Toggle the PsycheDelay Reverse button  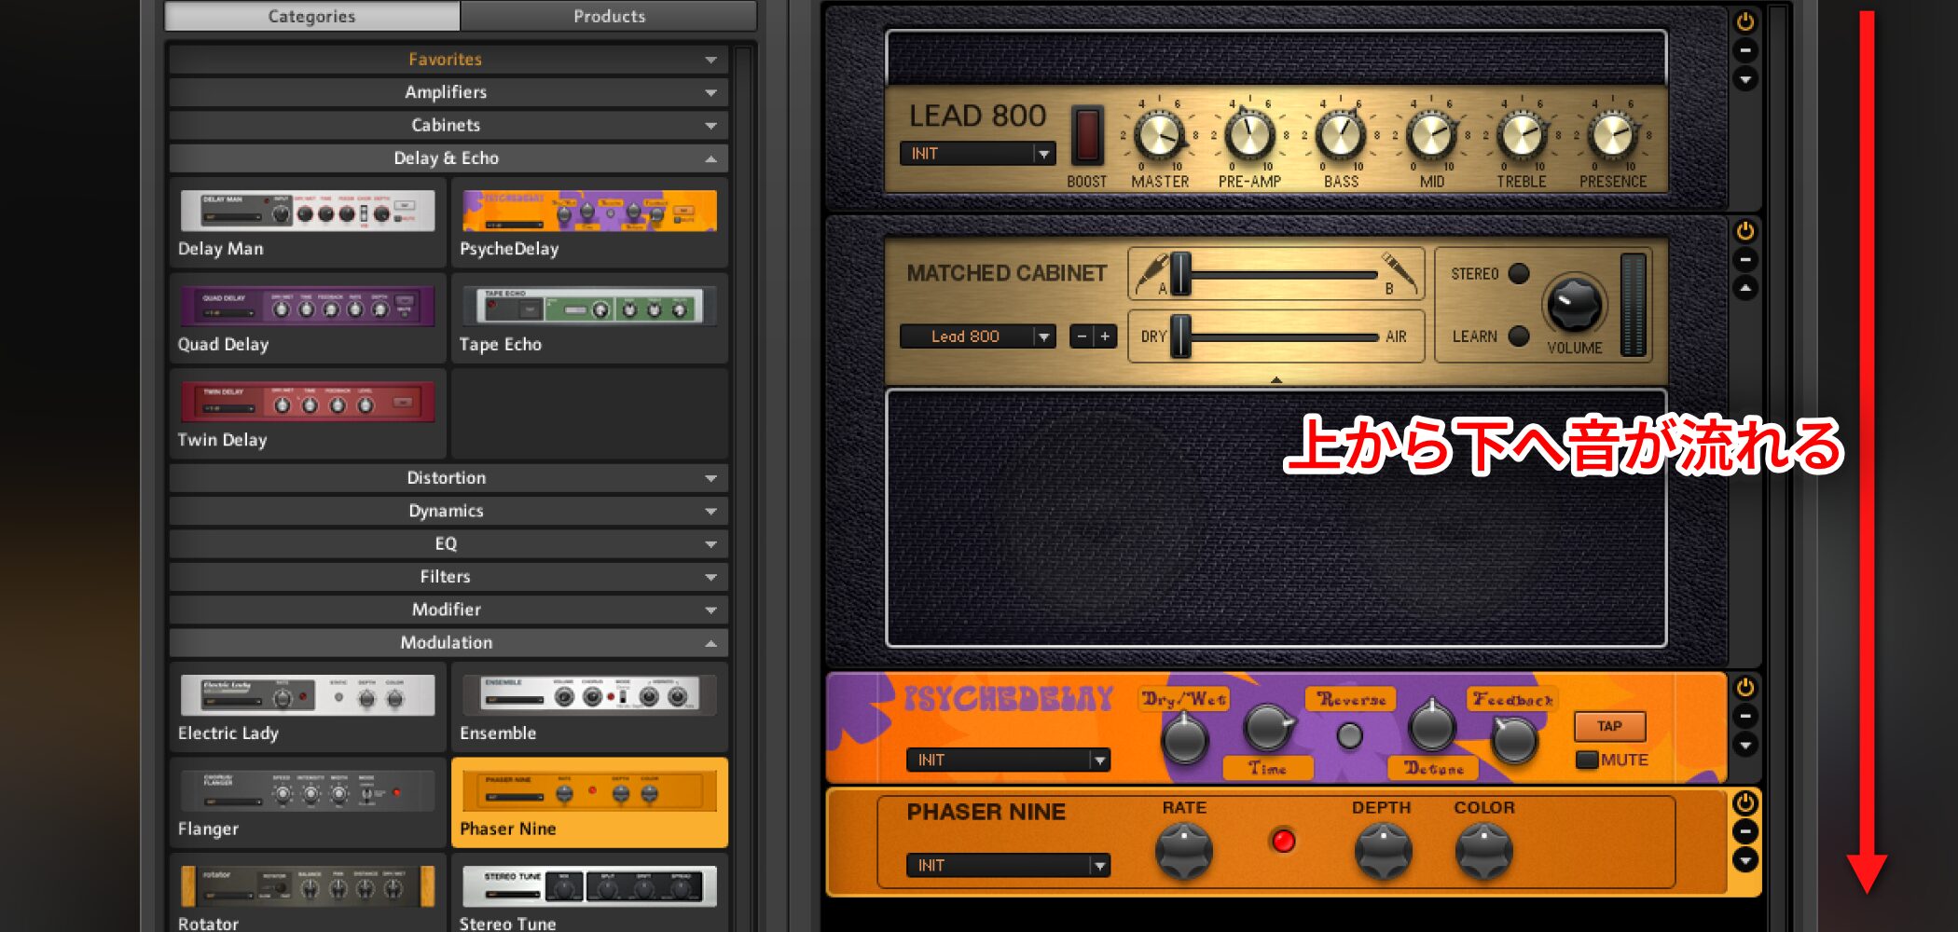[x=1349, y=736]
